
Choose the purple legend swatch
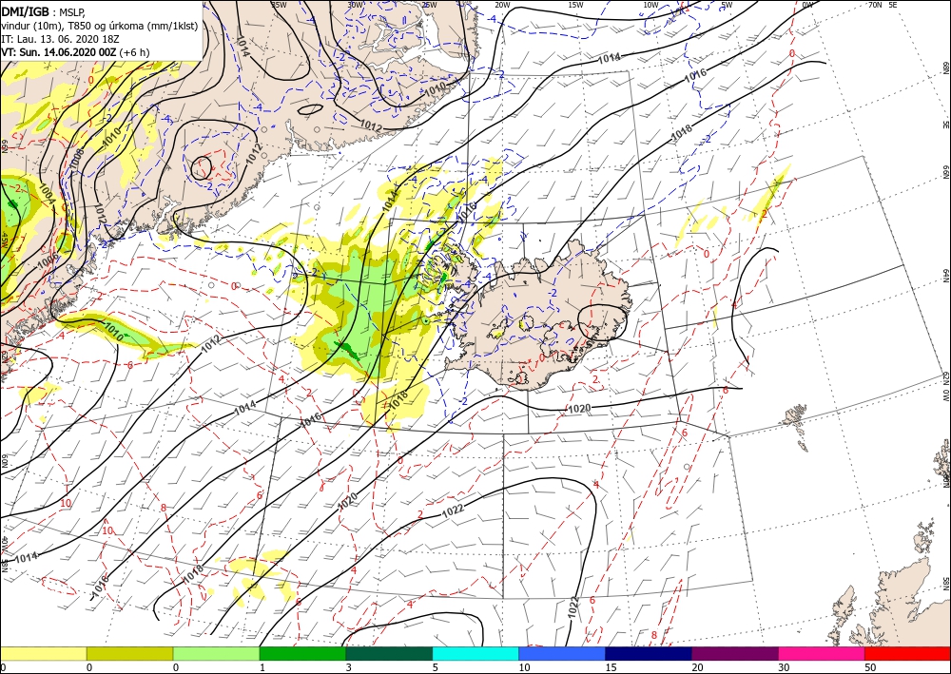[x=734, y=653]
